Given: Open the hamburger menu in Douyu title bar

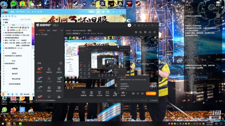Looking at the screenshot, I should click(146, 25).
